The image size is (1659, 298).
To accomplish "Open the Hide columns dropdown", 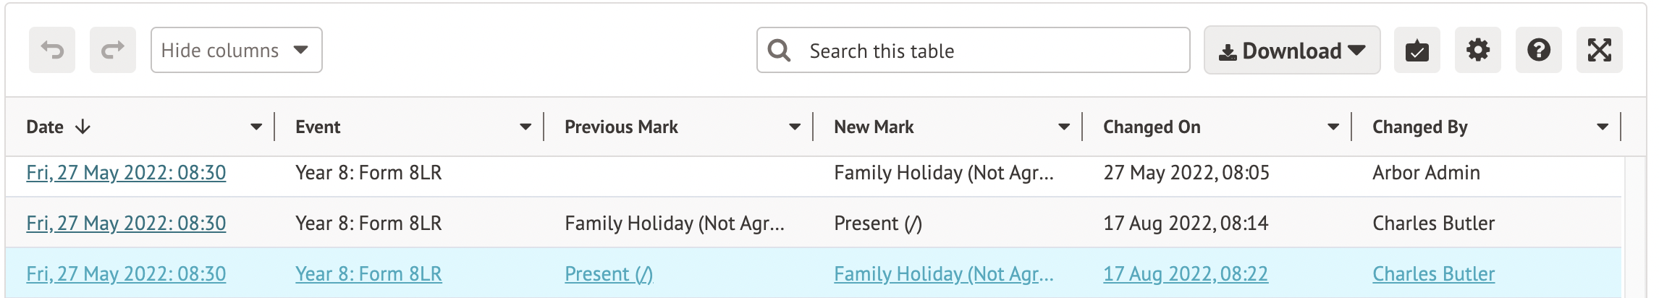I will tap(236, 51).
